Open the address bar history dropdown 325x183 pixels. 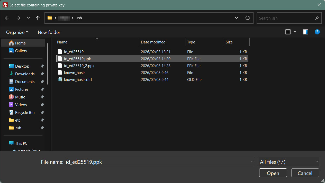pyautogui.click(x=237, y=18)
